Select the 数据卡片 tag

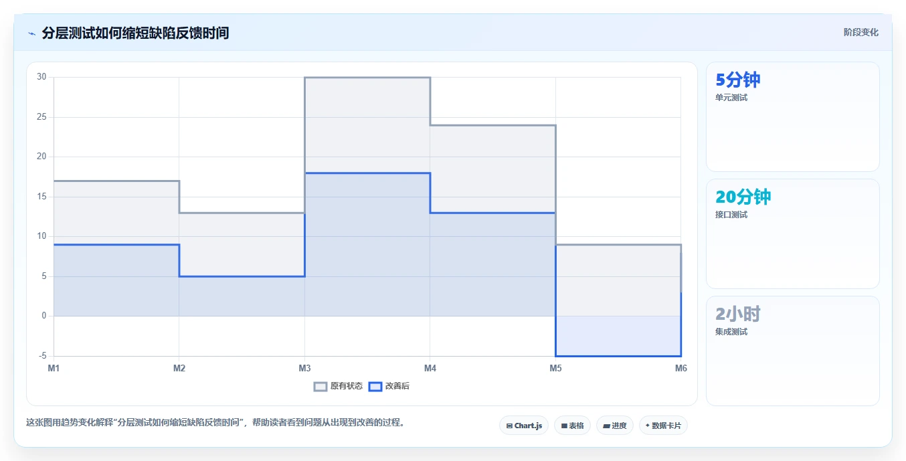click(x=663, y=426)
